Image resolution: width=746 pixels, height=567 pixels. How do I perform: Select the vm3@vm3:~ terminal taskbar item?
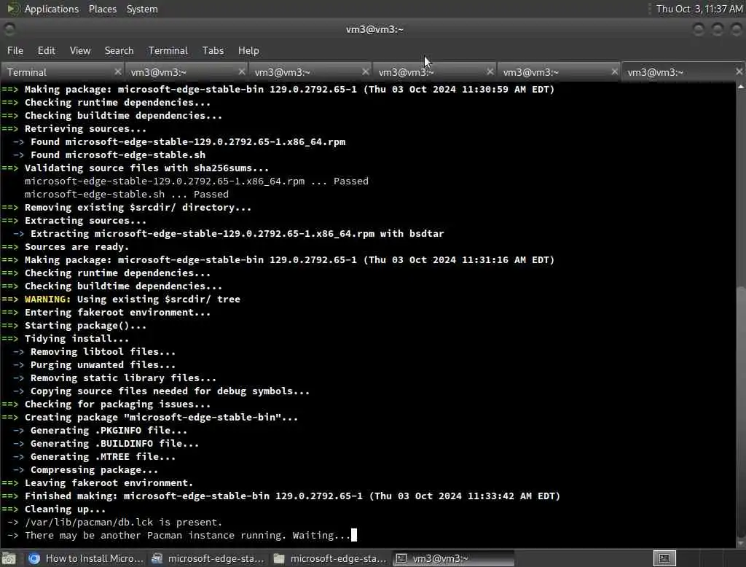pyautogui.click(x=453, y=558)
